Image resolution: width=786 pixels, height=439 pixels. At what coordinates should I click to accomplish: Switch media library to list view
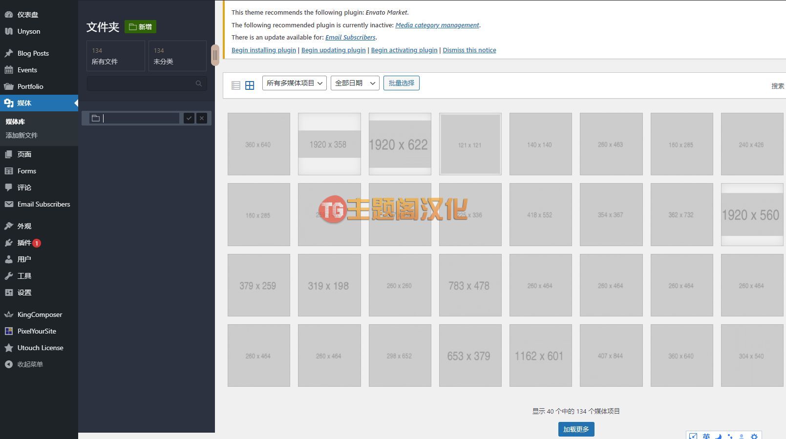pyautogui.click(x=236, y=85)
